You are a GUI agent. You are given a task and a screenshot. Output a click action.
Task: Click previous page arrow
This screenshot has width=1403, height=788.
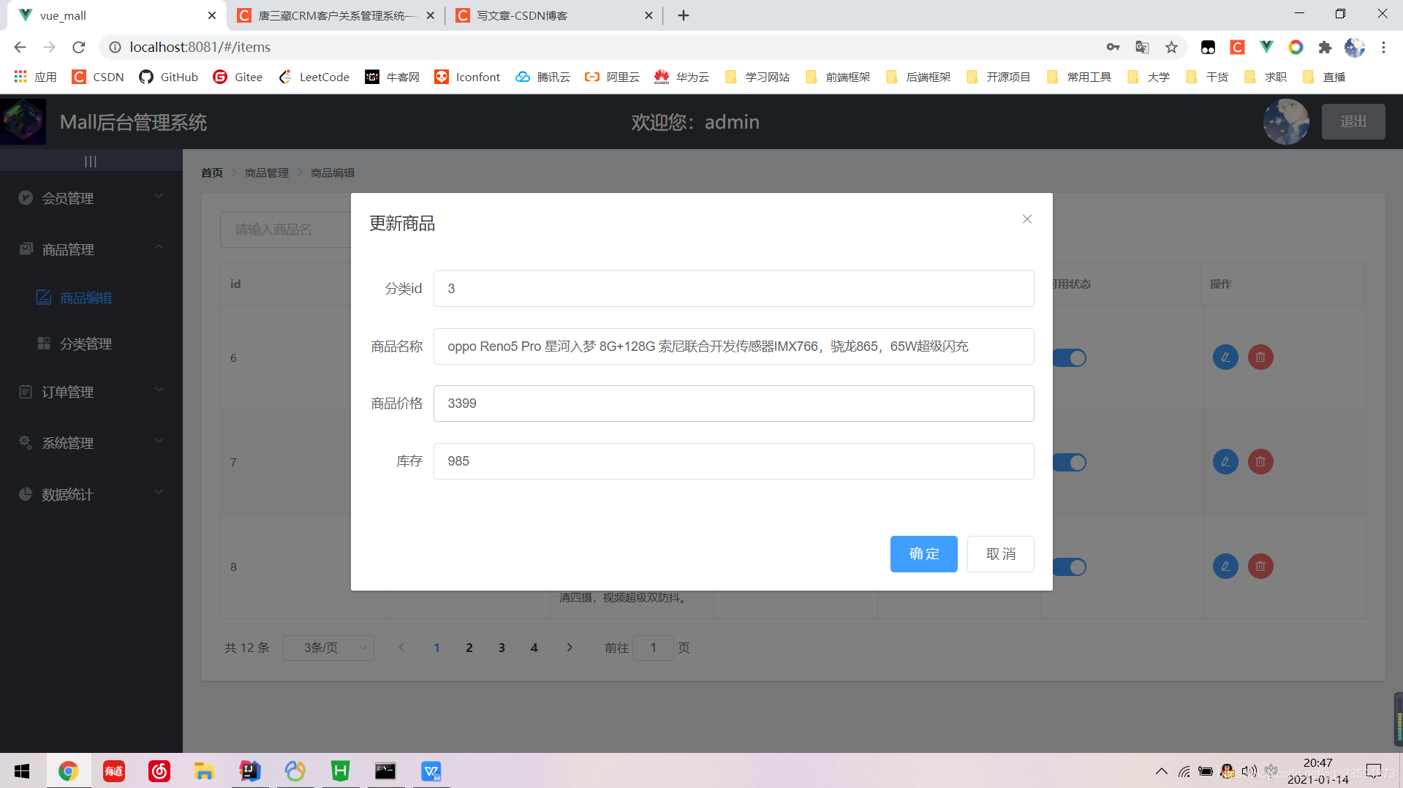pyautogui.click(x=401, y=648)
